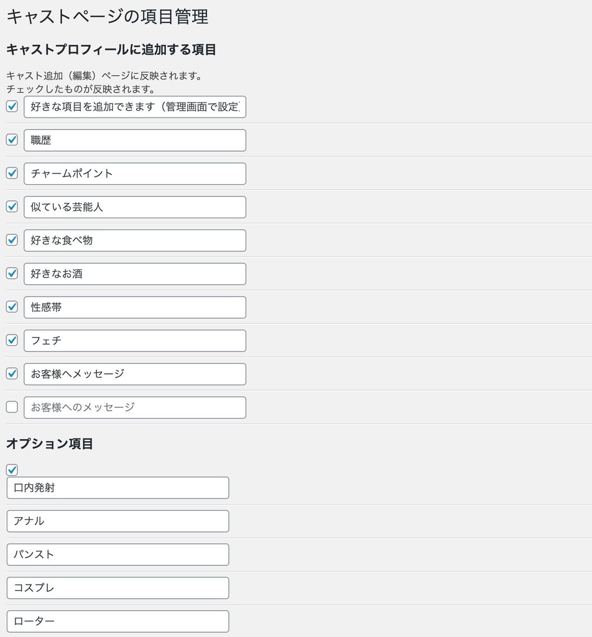Disable the お客様へメッセージ checkbox
Image resolution: width=592 pixels, height=637 pixels.
11,373
